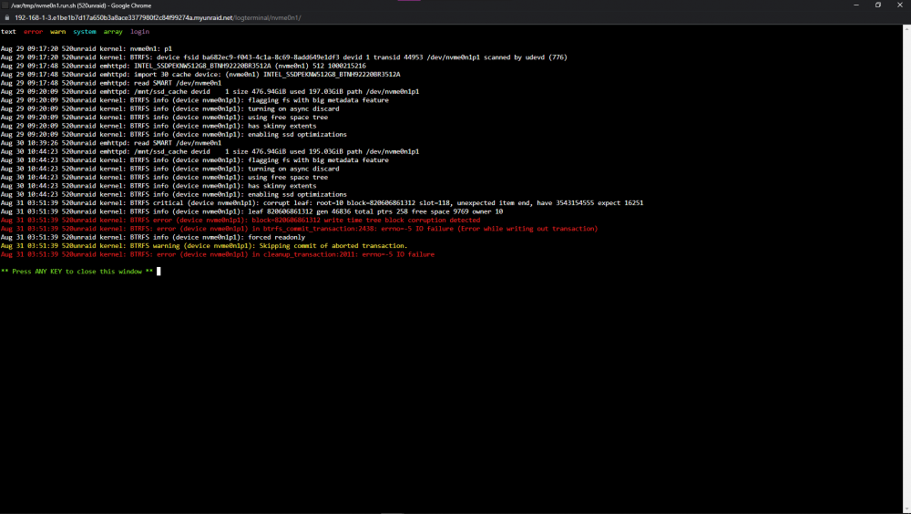Select the 'warn' filter label
Screen dimensions: 911x514
pos(57,32)
